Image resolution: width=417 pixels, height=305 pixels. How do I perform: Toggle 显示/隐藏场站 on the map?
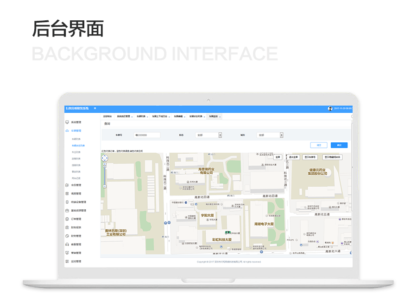point(332,157)
